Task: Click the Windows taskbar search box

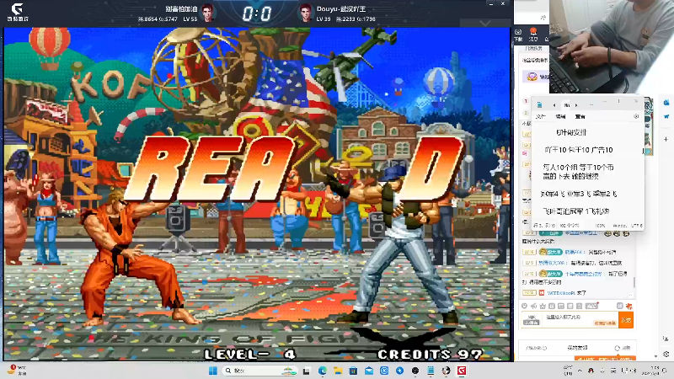Action: pos(260,371)
